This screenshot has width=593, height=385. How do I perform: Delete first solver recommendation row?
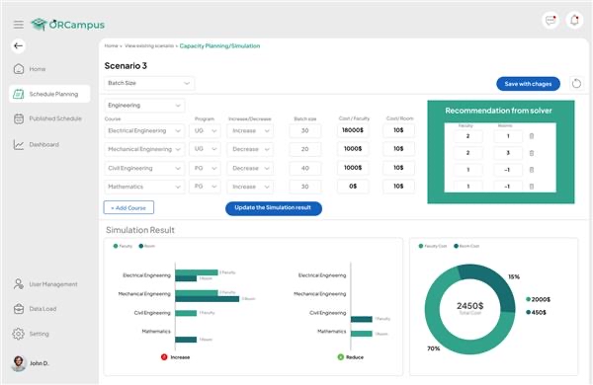(x=532, y=136)
